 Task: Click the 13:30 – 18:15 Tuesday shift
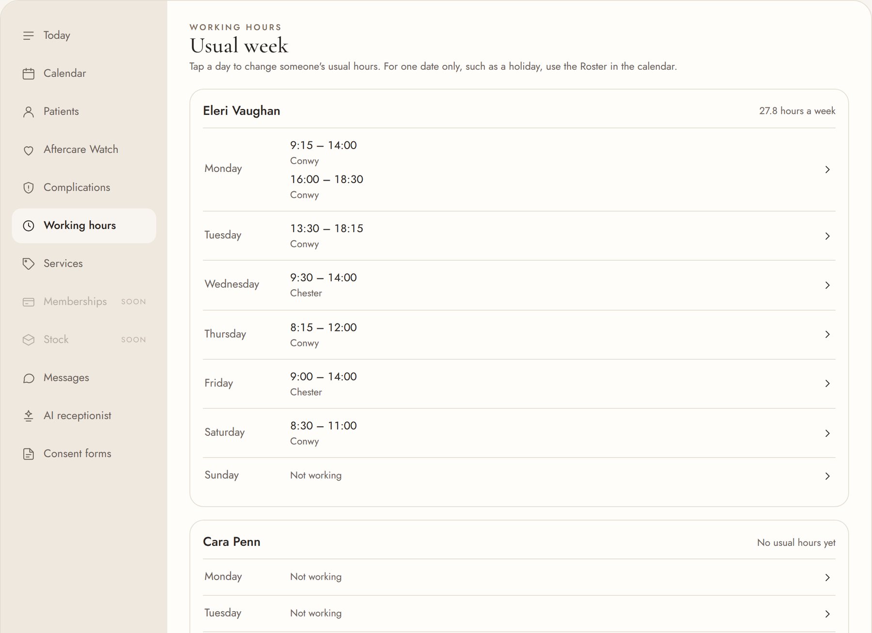[x=327, y=229]
